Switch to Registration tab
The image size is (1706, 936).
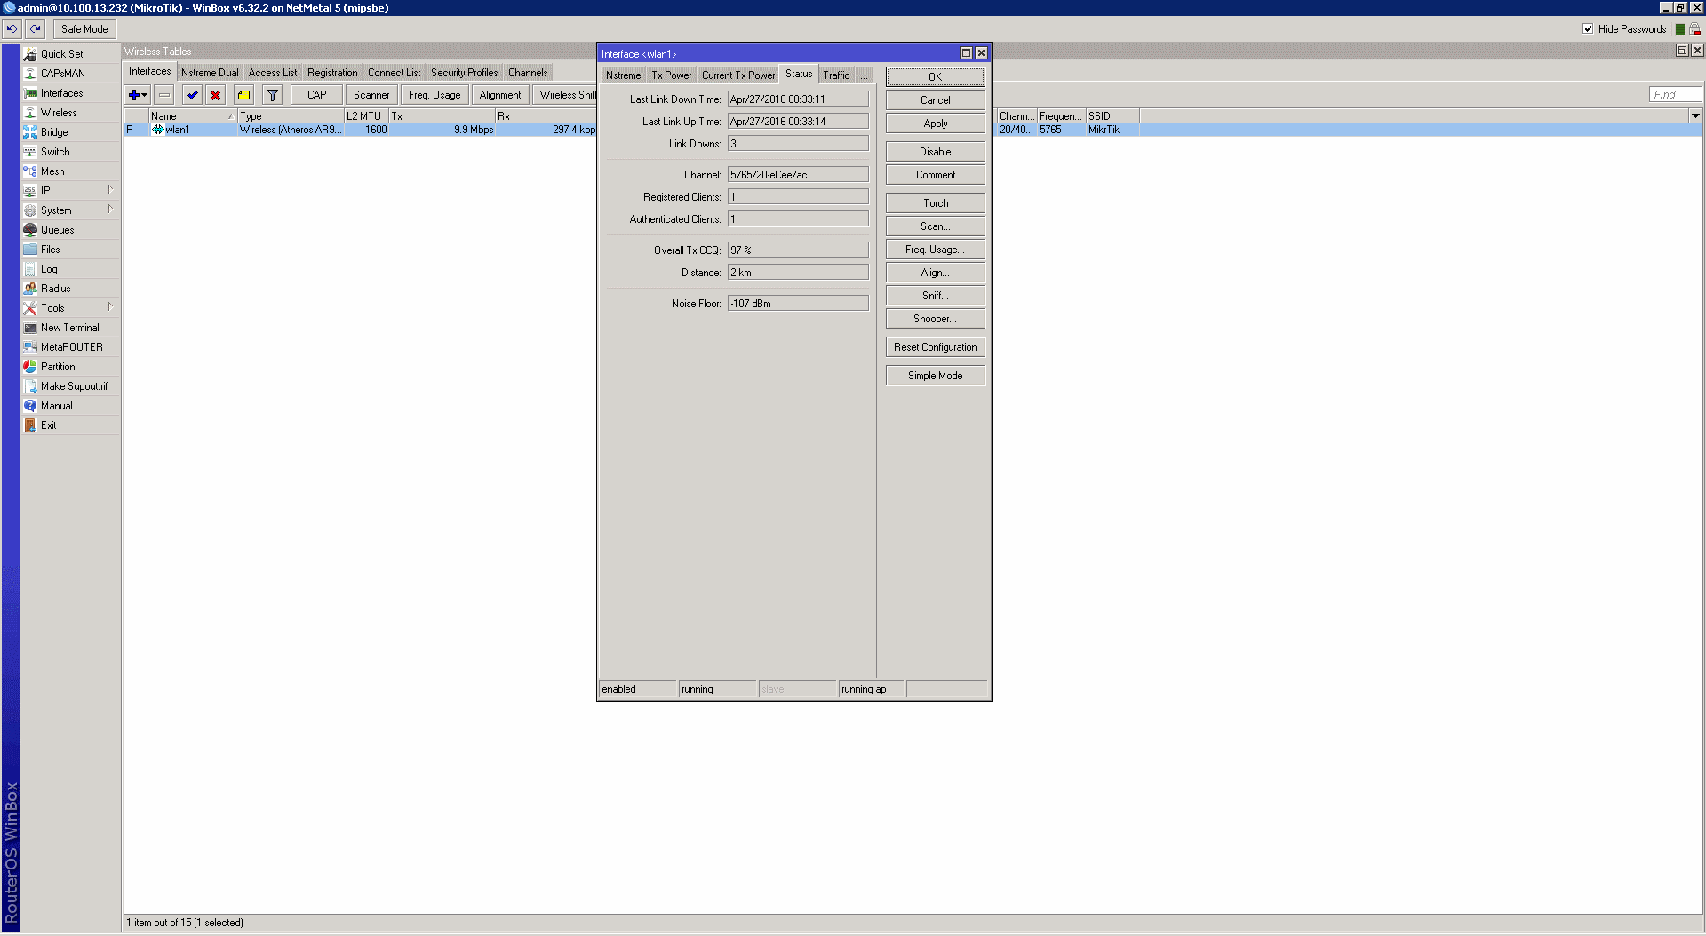332,73
